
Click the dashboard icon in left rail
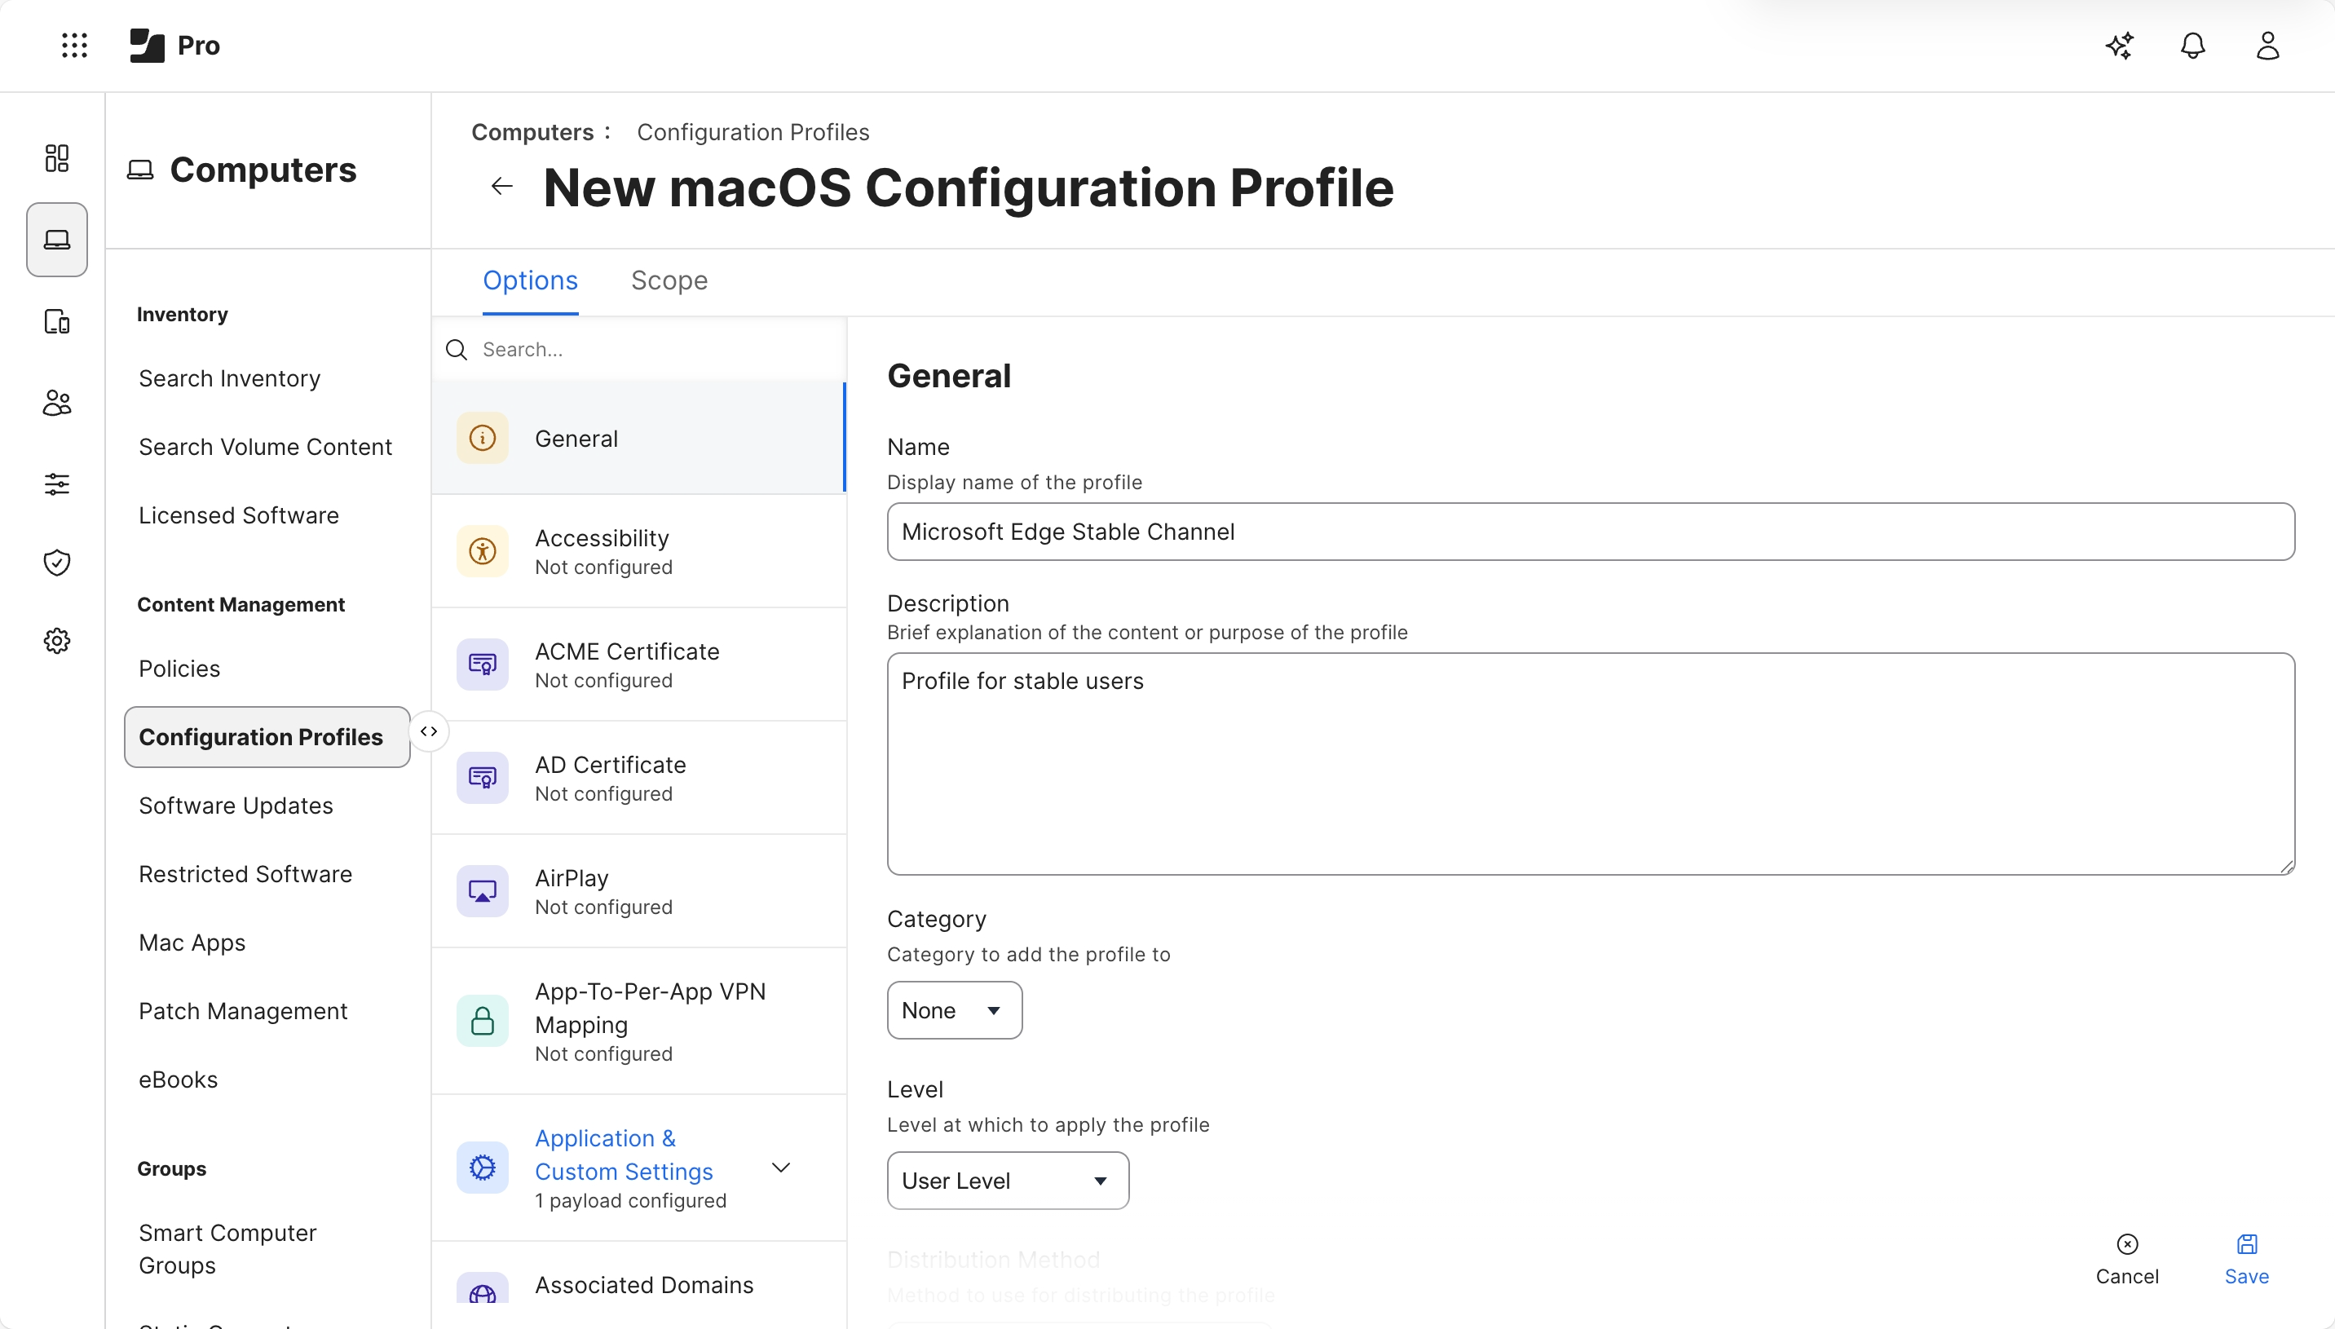click(56, 158)
